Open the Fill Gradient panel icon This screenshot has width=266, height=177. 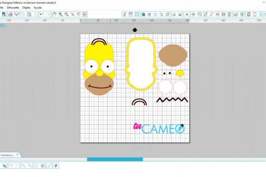click(x=131, y=15)
